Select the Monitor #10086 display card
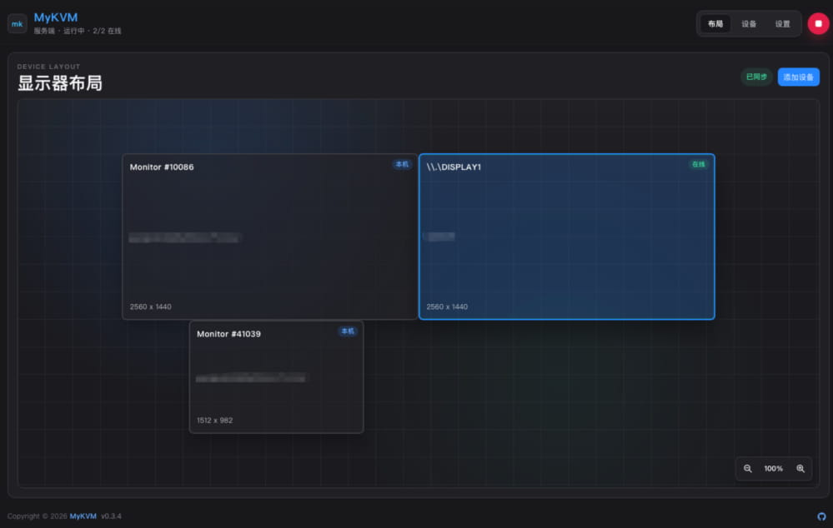833x528 pixels. (269, 237)
